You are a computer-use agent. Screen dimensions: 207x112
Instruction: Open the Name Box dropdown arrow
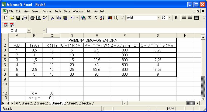coord(29,31)
